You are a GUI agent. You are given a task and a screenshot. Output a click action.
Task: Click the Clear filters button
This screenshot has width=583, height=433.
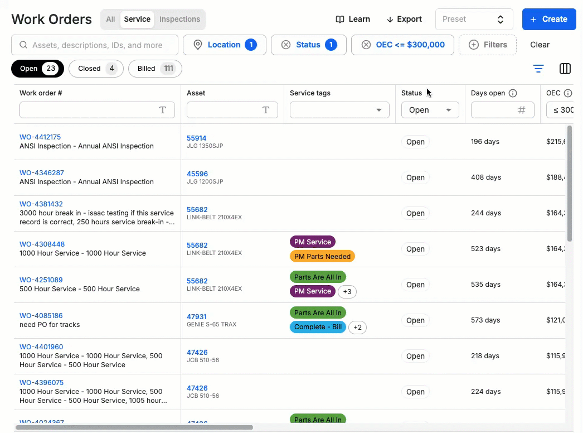pos(540,45)
